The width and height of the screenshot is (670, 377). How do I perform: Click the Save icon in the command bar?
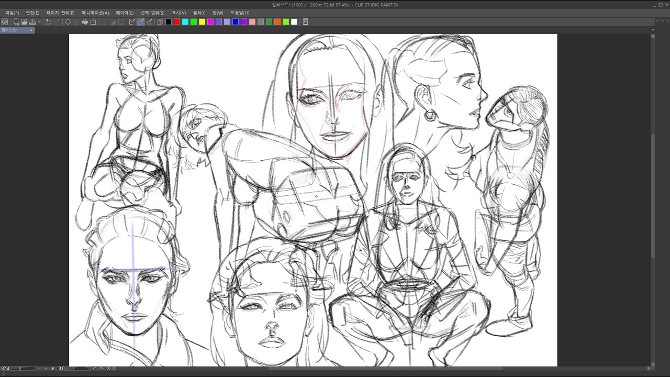tap(32, 22)
